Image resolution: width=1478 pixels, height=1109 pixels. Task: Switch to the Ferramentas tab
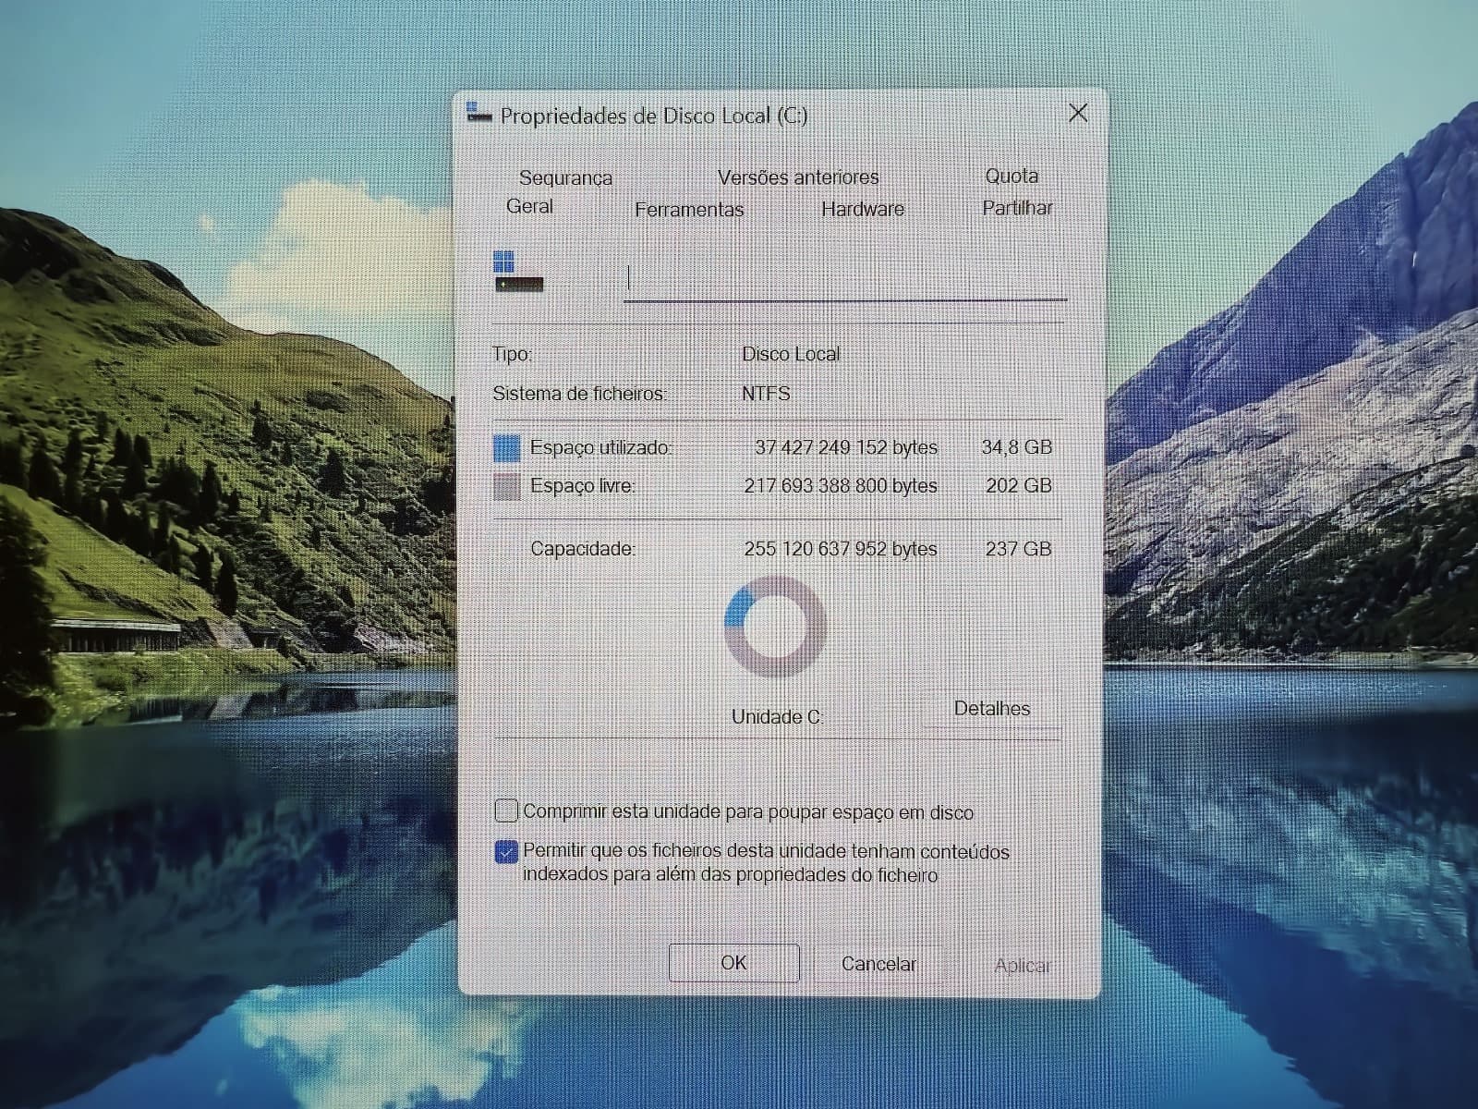[x=689, y=210]
